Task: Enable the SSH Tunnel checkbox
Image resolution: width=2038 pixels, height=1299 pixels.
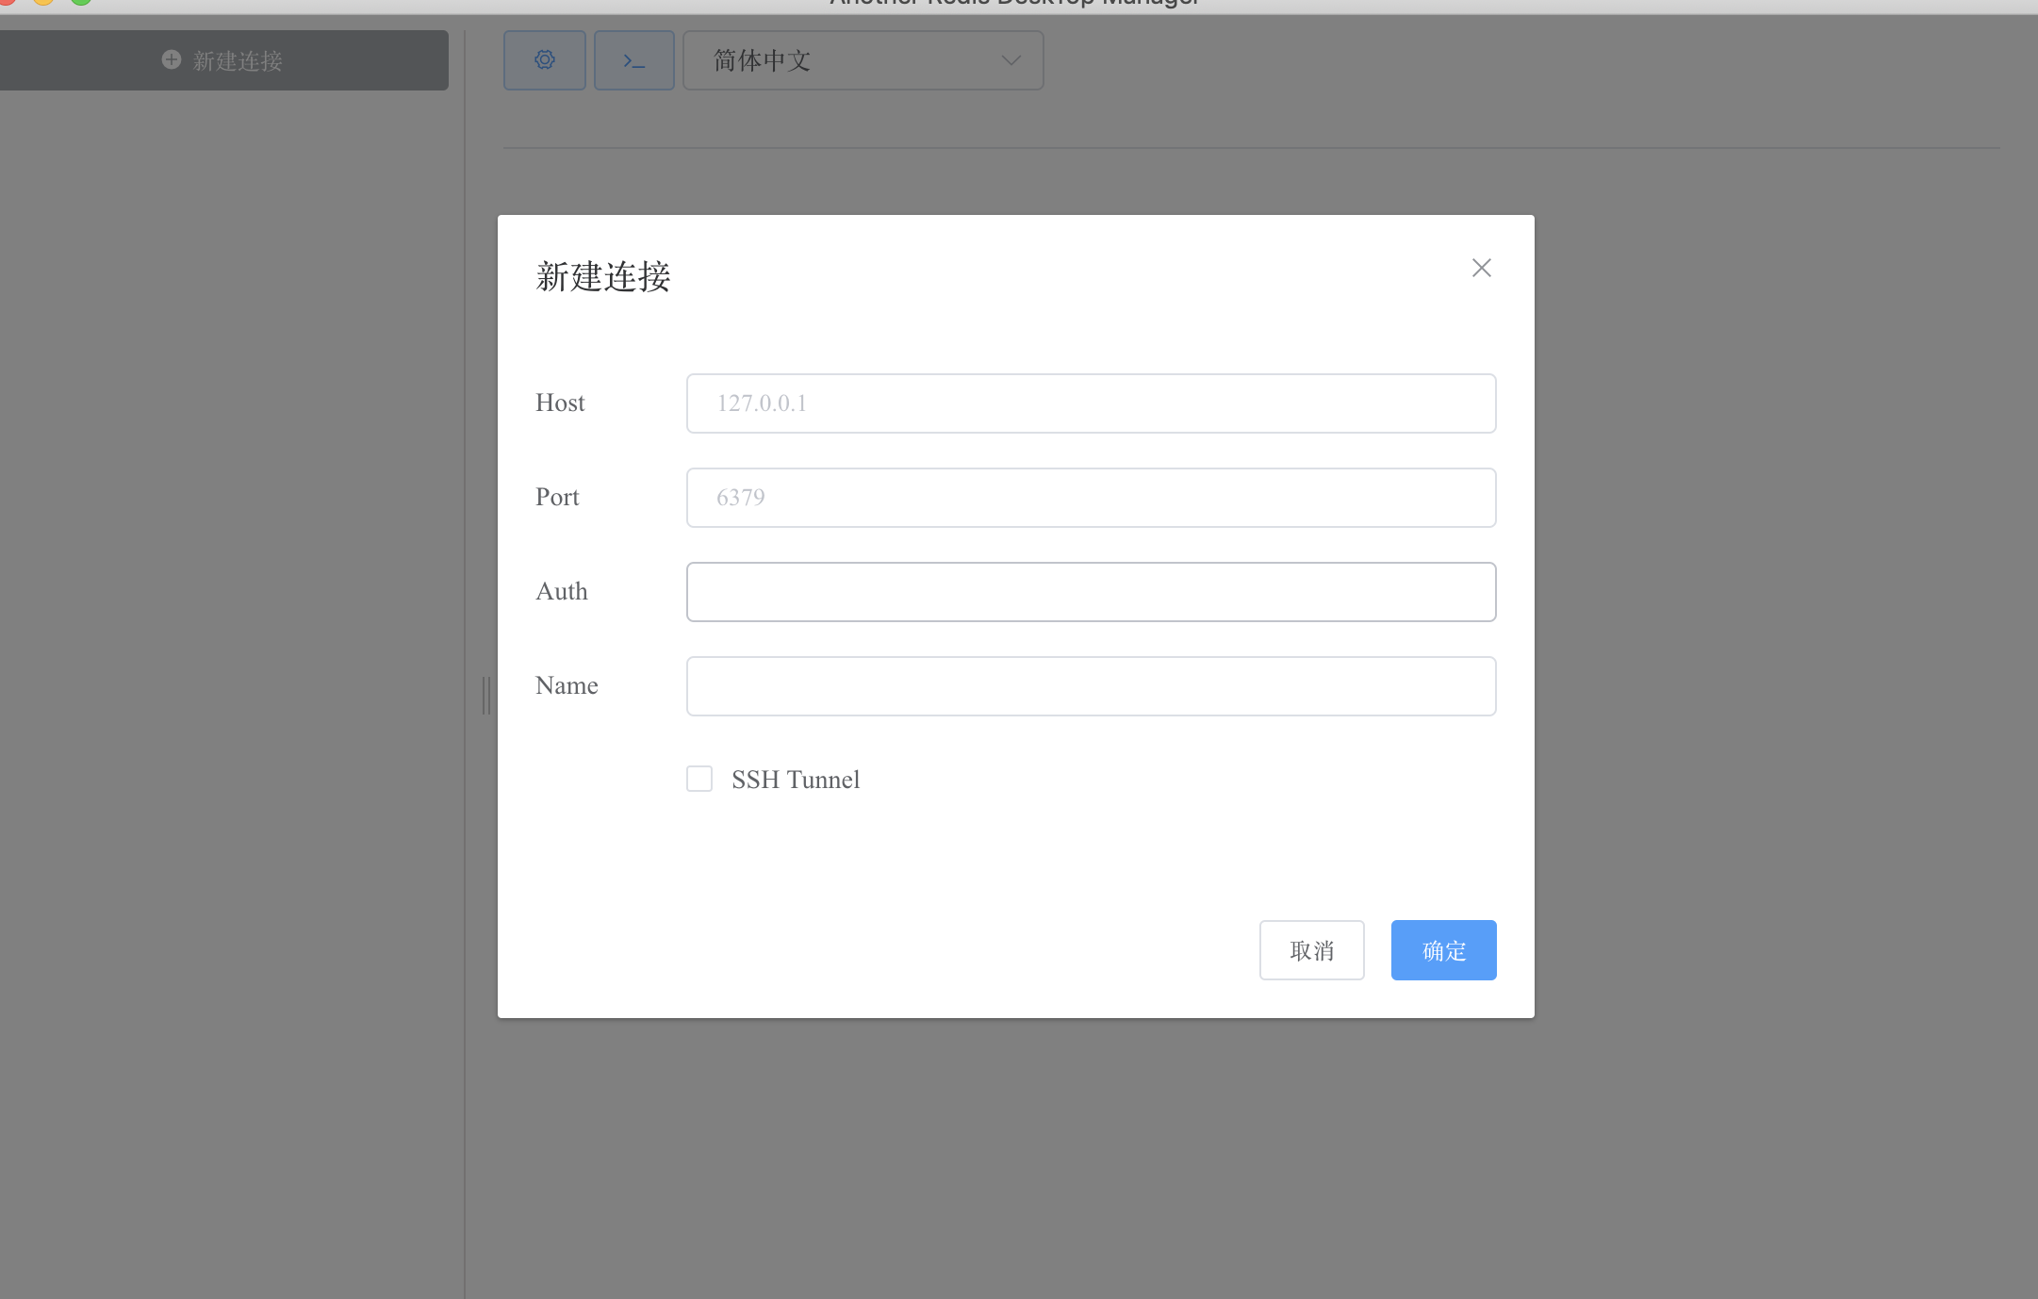Action: click(699, 779)
